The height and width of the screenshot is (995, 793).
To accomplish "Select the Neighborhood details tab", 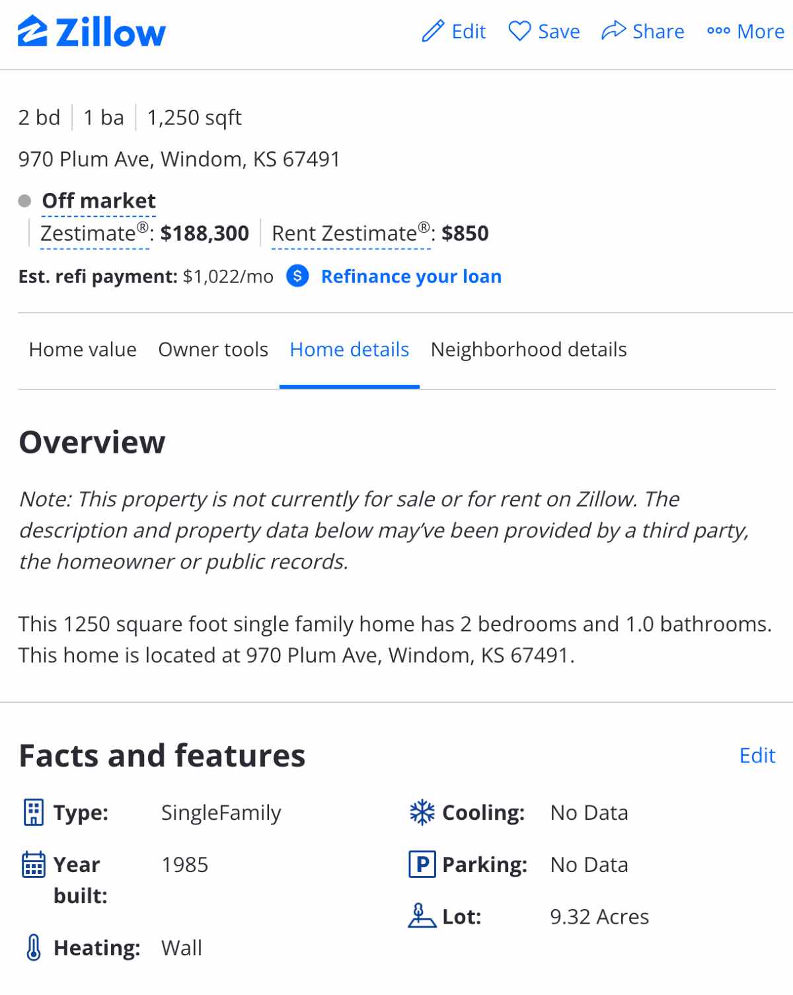I will pos(529,349).
